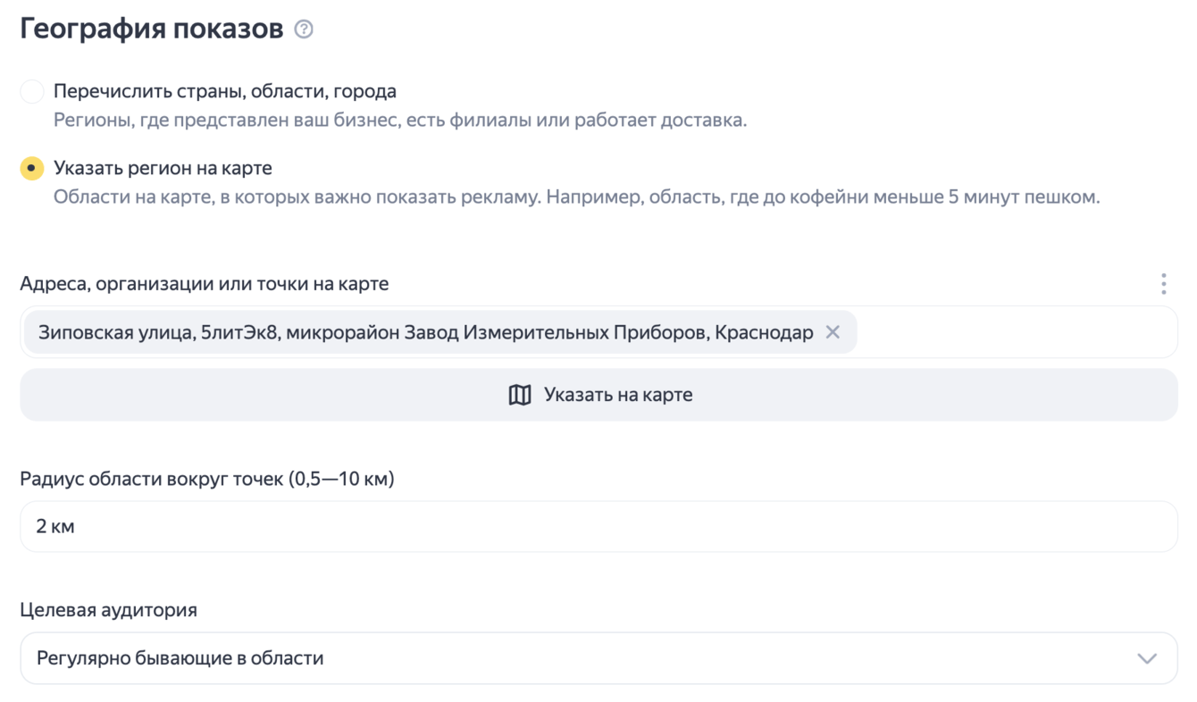Remove the Зиповская улица address chip
Image resolution: width=1197 pixels, height=702 pixels.
[833, 332]
